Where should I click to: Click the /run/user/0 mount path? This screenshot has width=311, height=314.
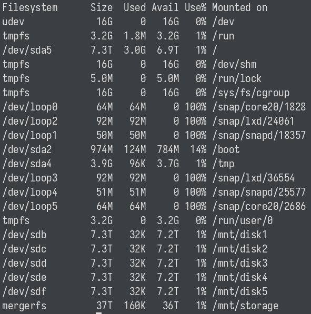[243, 221]
